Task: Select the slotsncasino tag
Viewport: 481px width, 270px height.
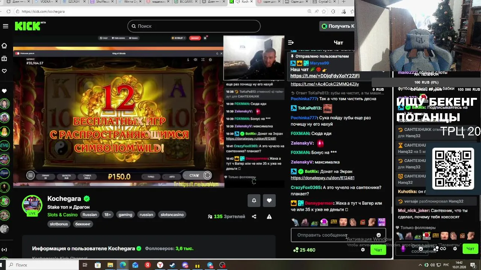Action: [x=172, y=214]
